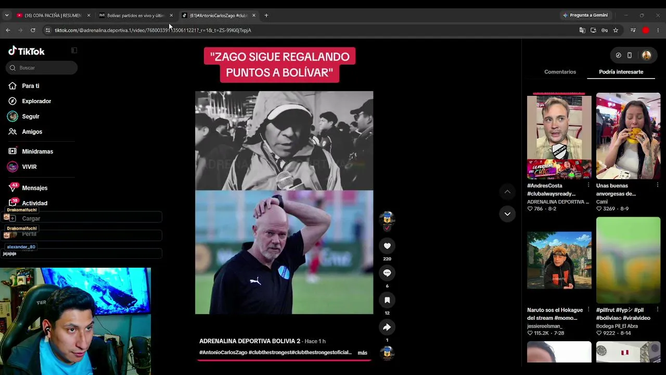Open Mensajes inbox

pyautogui.click(x=35, y=188)
